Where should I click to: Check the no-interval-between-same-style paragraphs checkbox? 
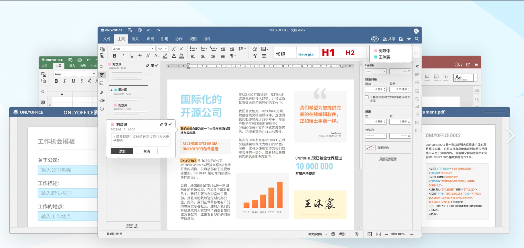click(367, 97)
